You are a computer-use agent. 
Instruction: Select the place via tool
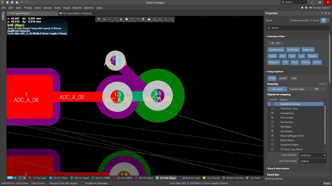143,19
